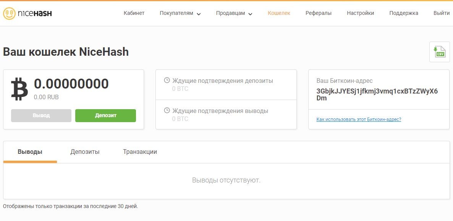
Task: Switch to the Транзакции tab
Action: pos(140,152)
